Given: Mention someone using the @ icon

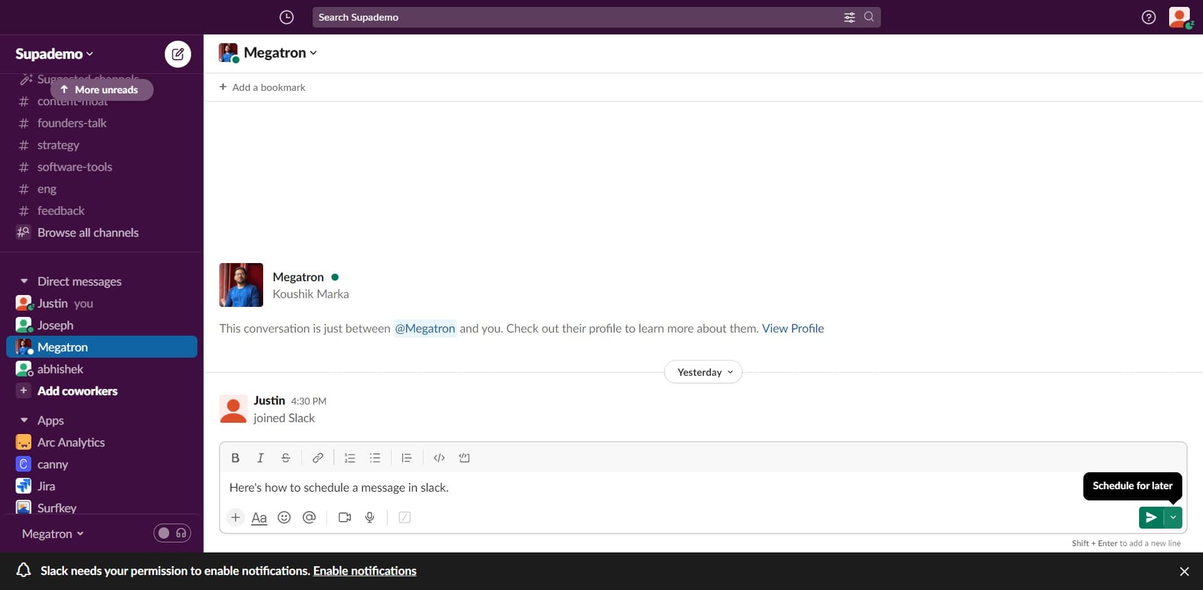Looking at the screenshot, I should (309, 517).
